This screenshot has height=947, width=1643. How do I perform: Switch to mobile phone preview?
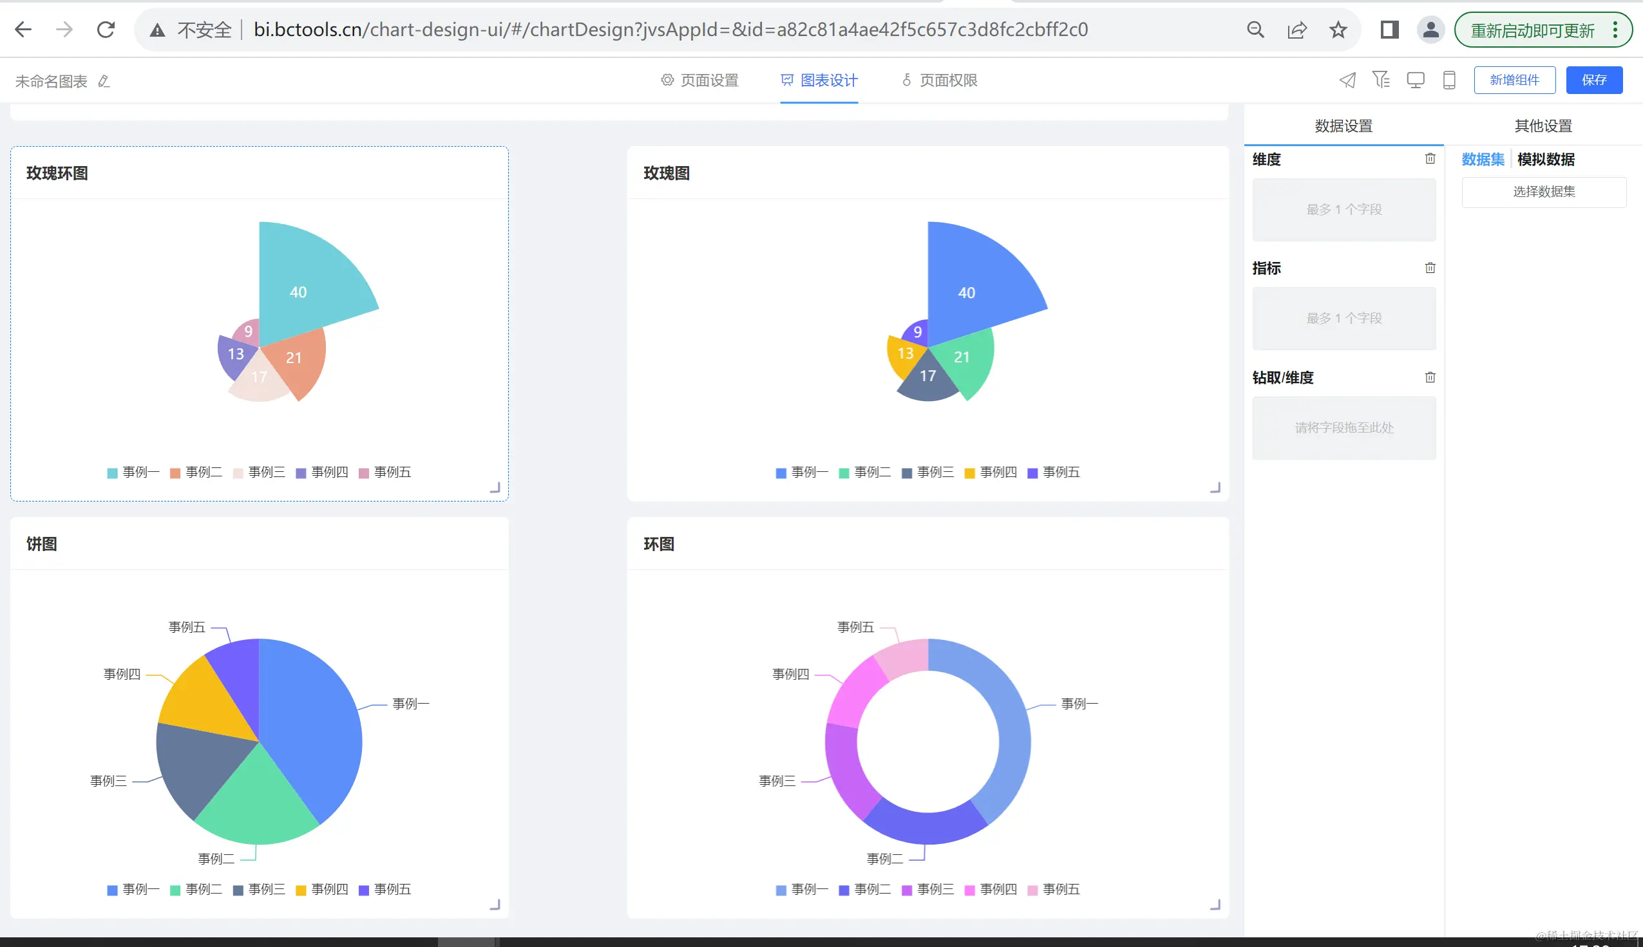click(x=1449, y=80)
